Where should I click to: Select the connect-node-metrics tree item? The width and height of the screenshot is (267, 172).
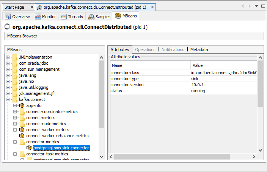coord(46,124)
